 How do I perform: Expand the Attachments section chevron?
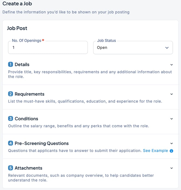172,168
